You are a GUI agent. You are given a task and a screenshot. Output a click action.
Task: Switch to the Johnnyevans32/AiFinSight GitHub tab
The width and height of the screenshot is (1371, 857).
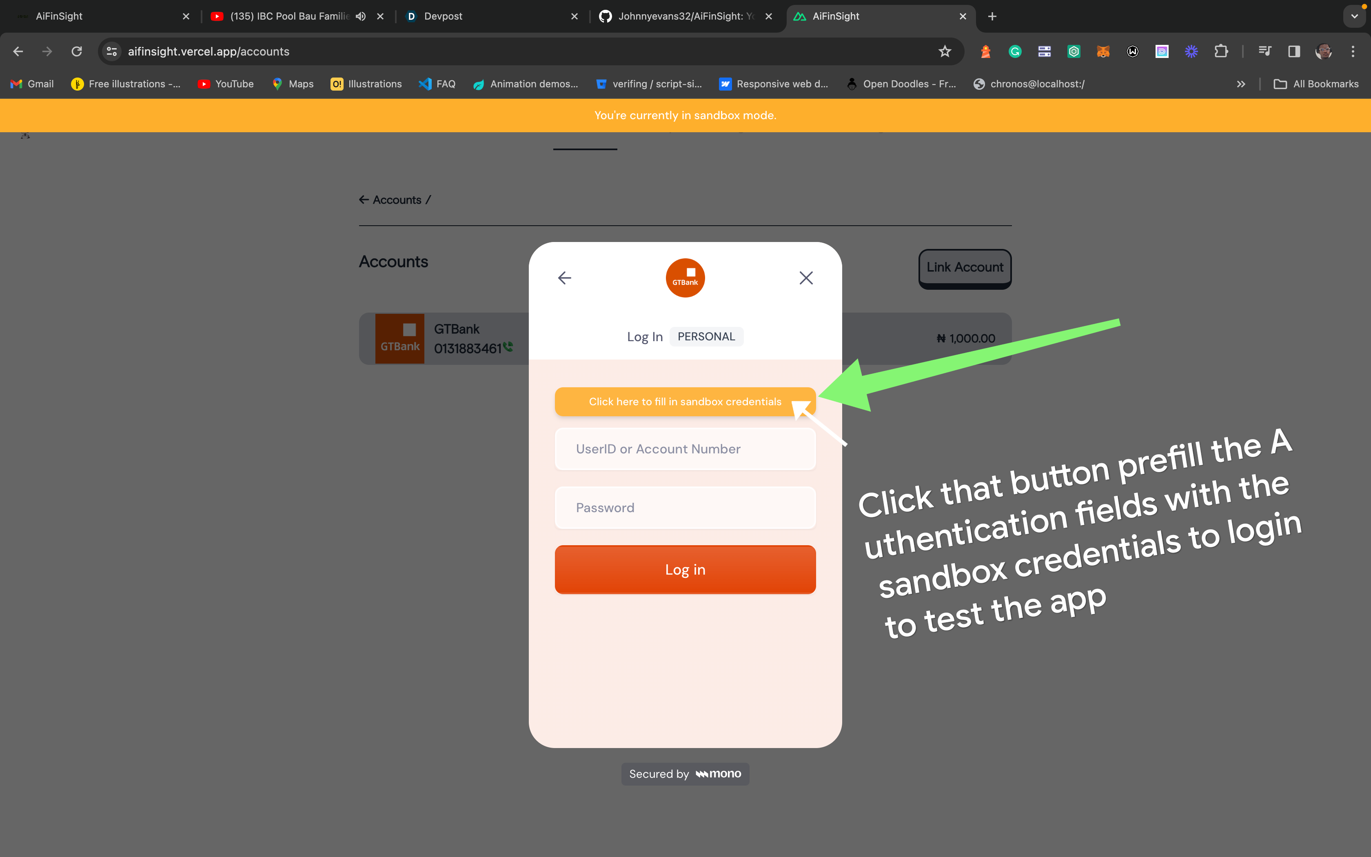pos(680,16)
